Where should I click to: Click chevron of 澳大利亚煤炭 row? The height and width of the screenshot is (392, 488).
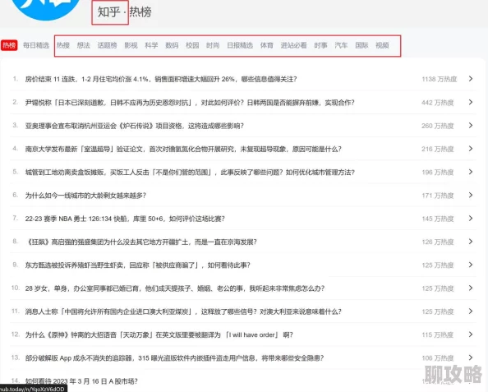[471, 311]
